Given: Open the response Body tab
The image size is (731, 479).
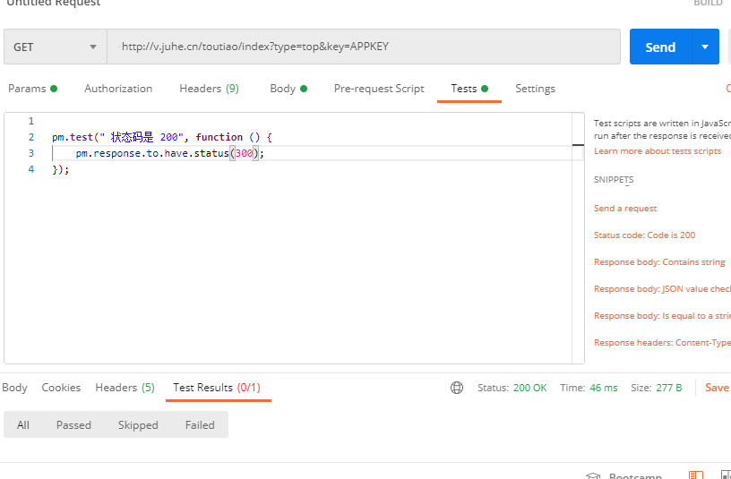Looking at the screenshot, I should coord(14,388).
